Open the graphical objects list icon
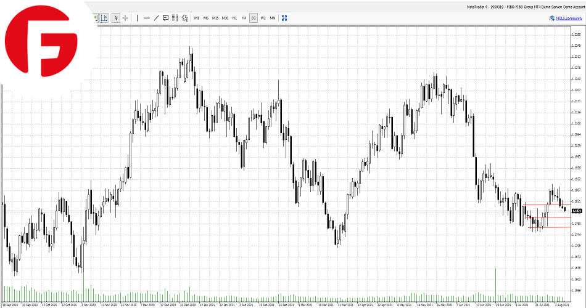The height and width of the screenshot is (308, 586). pos(184,18)
